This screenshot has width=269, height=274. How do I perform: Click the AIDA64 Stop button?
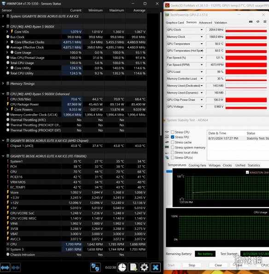pyautogui.click(x=192, y=265)
